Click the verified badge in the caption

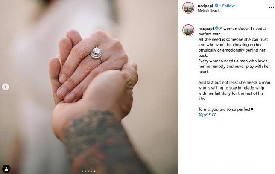click(217, 28)
